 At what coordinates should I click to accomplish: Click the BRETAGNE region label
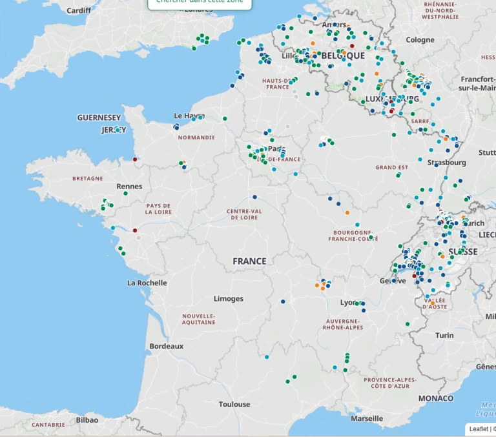tap(88, 178)
